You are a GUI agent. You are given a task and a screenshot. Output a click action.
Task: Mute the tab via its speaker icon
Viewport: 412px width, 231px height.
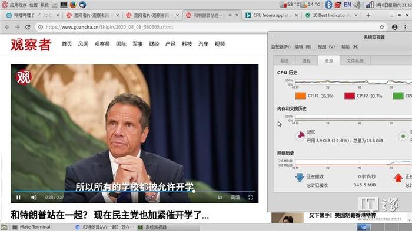[x=230, y=15]
